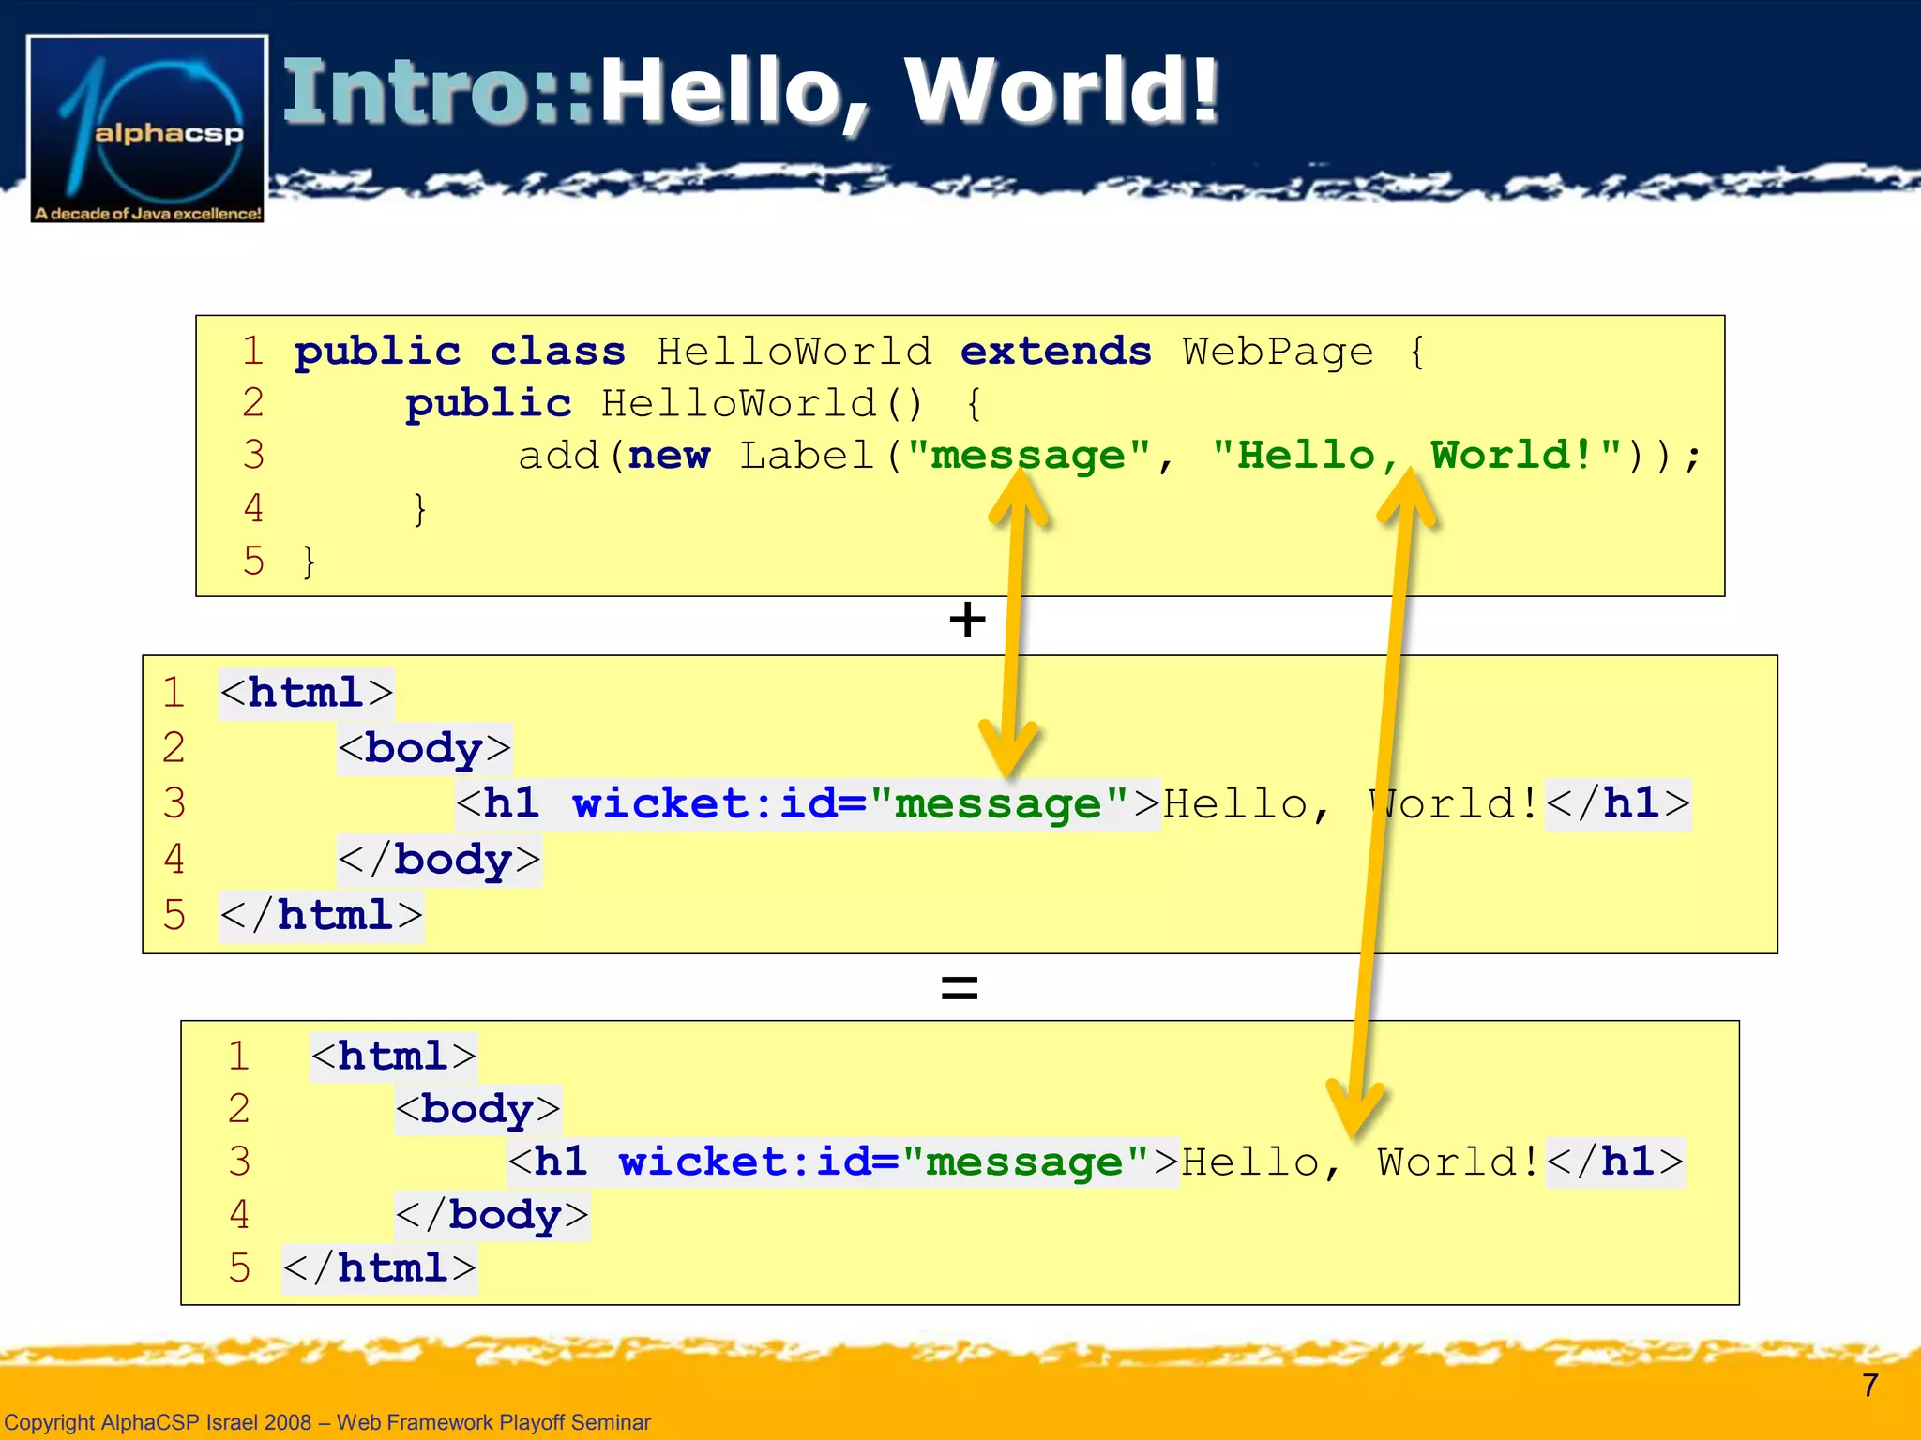Image resolution: width=1921 pixels, height=1440 pixels.
Task: Click the closing </body> tag in the middle box
Action: coord(439,860)
